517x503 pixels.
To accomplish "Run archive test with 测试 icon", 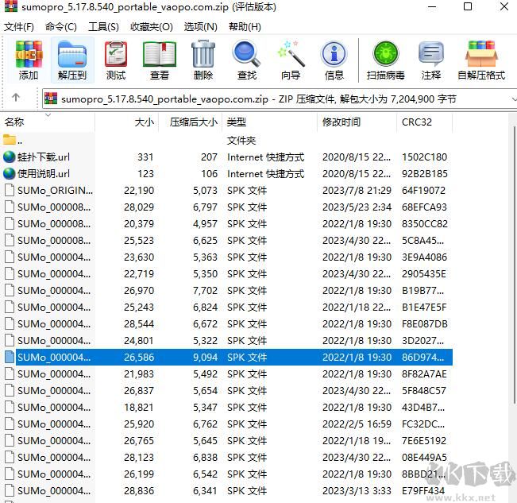I will coord(116,60).
